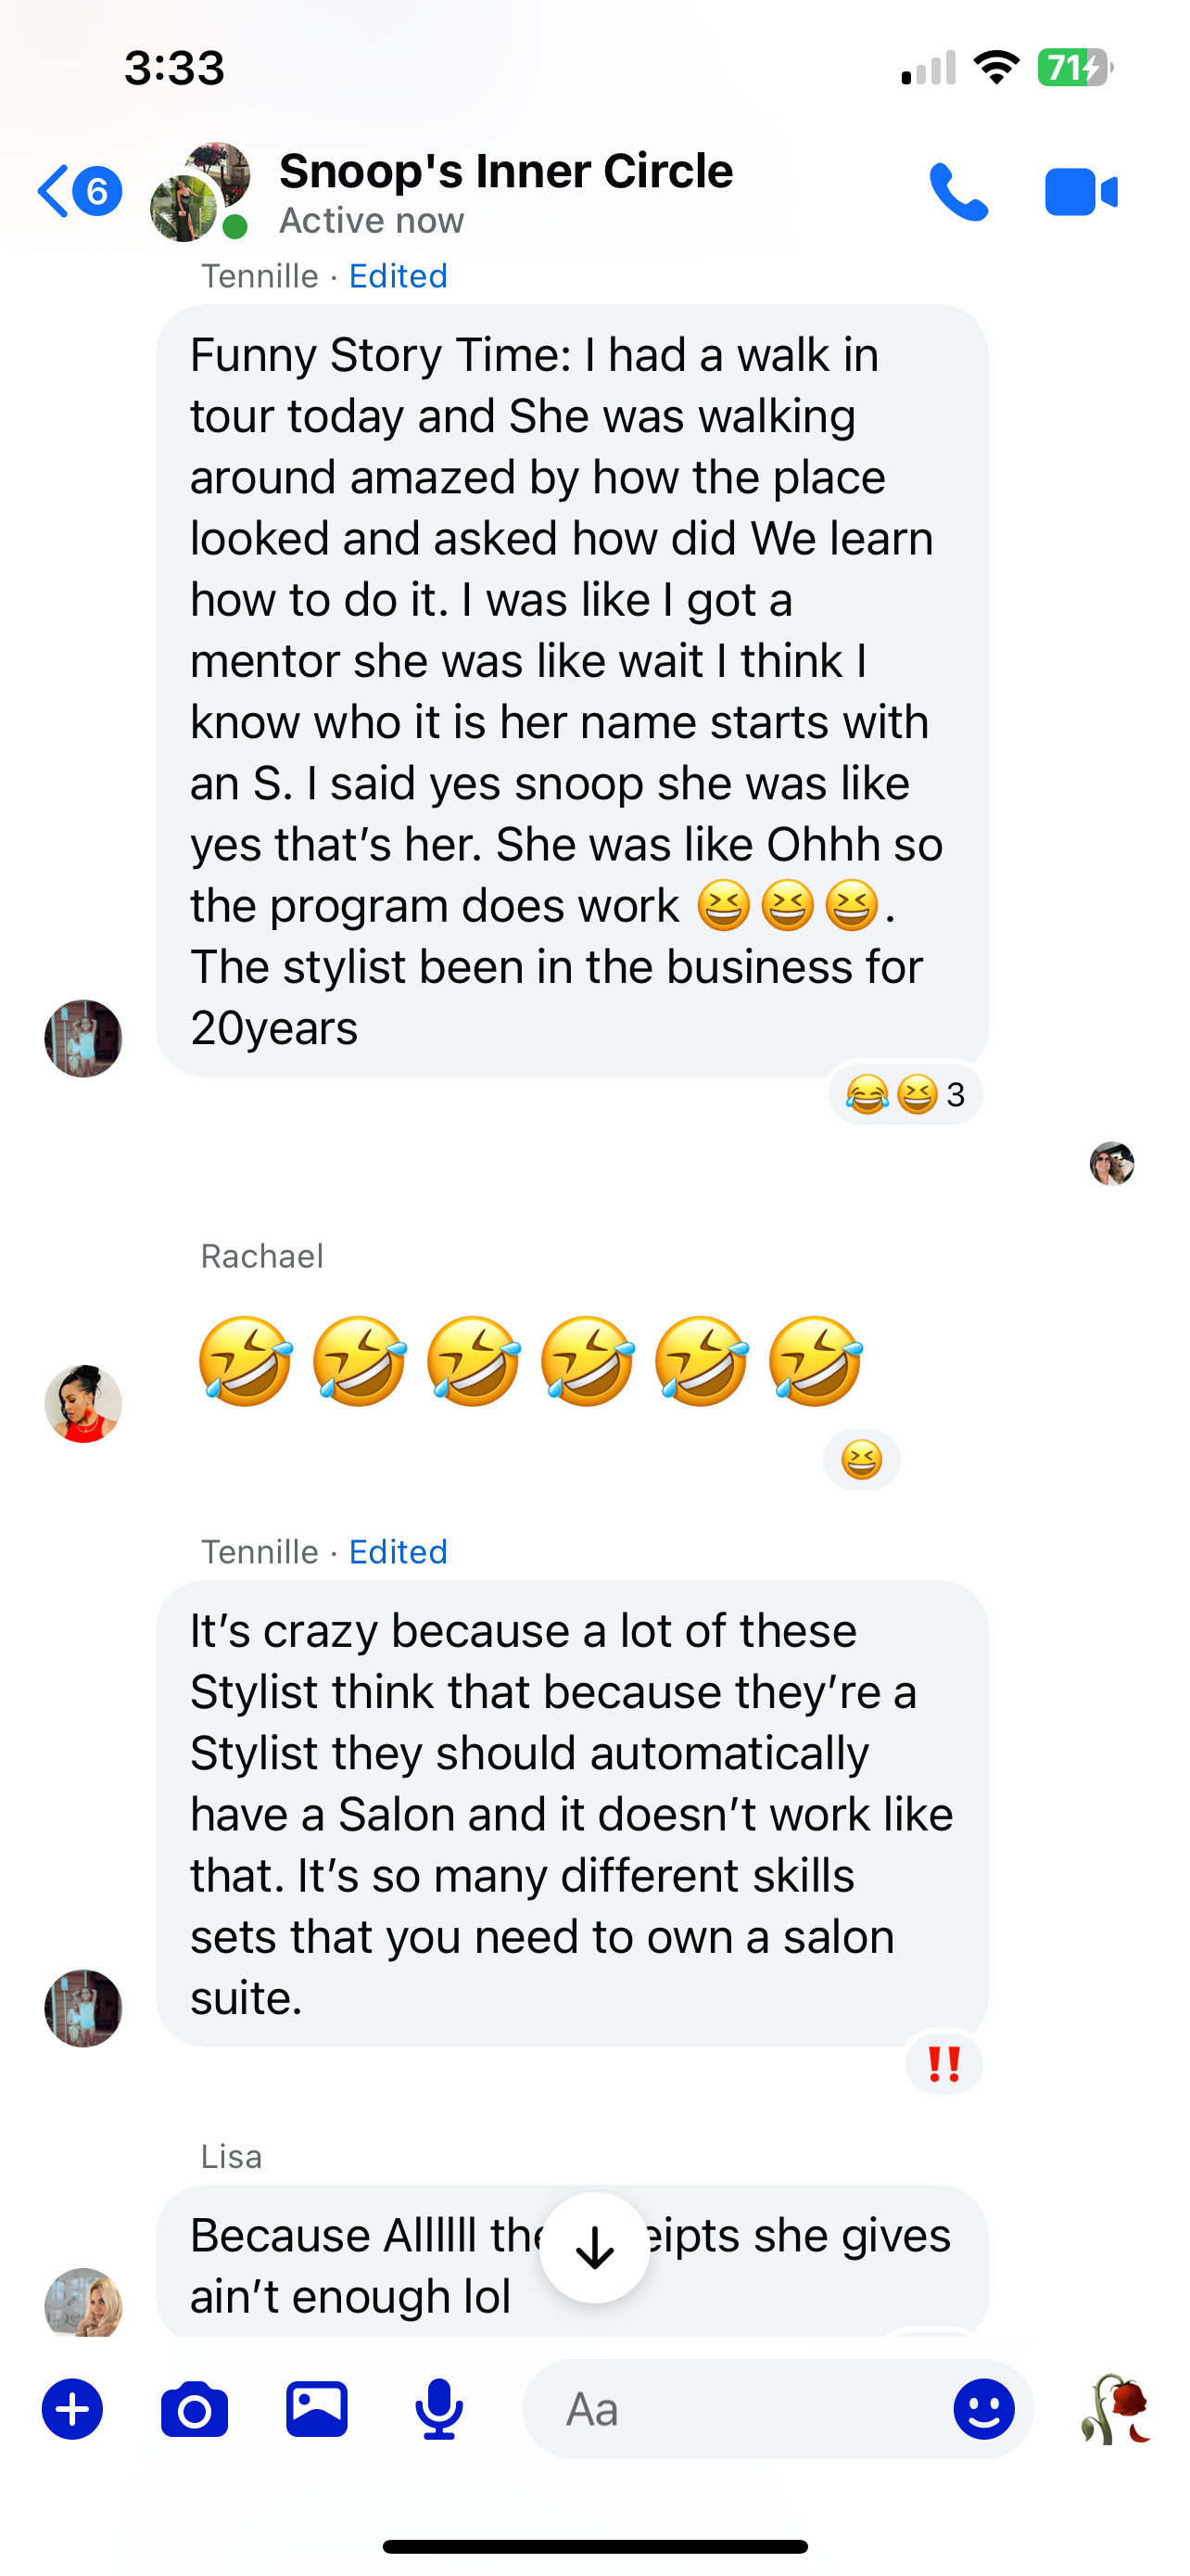Image resolution: width=1190 pixels, height=2576 pixels.
Task: Open the photo gallery picker icon
Action: click(317, 2409)
